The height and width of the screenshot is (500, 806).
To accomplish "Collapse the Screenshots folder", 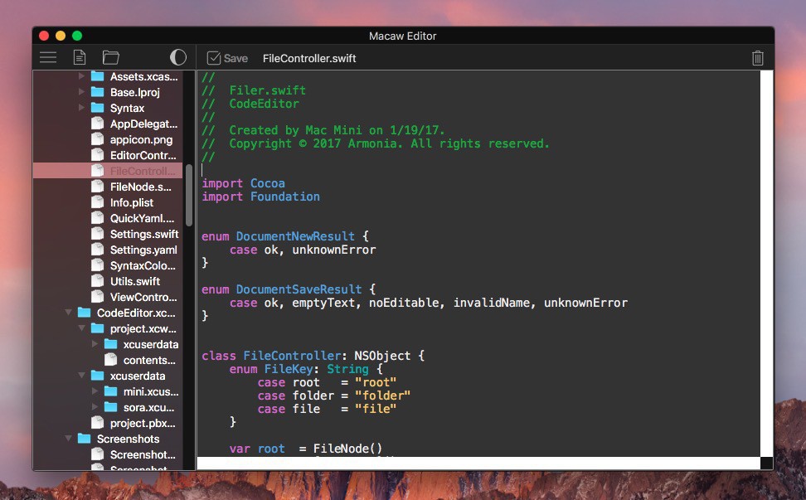I will (69, 439).
